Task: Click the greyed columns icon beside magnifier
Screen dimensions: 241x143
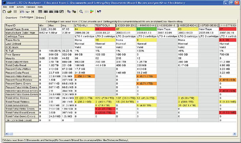Action: [86, 12]
